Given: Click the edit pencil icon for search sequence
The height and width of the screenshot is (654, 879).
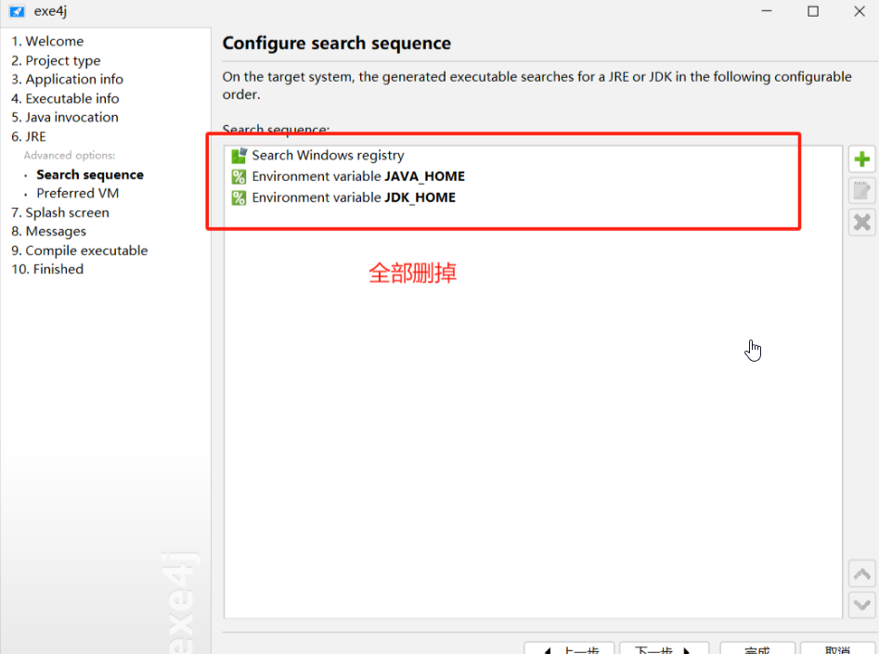Looking at the screenshot, I should [861, 190].
